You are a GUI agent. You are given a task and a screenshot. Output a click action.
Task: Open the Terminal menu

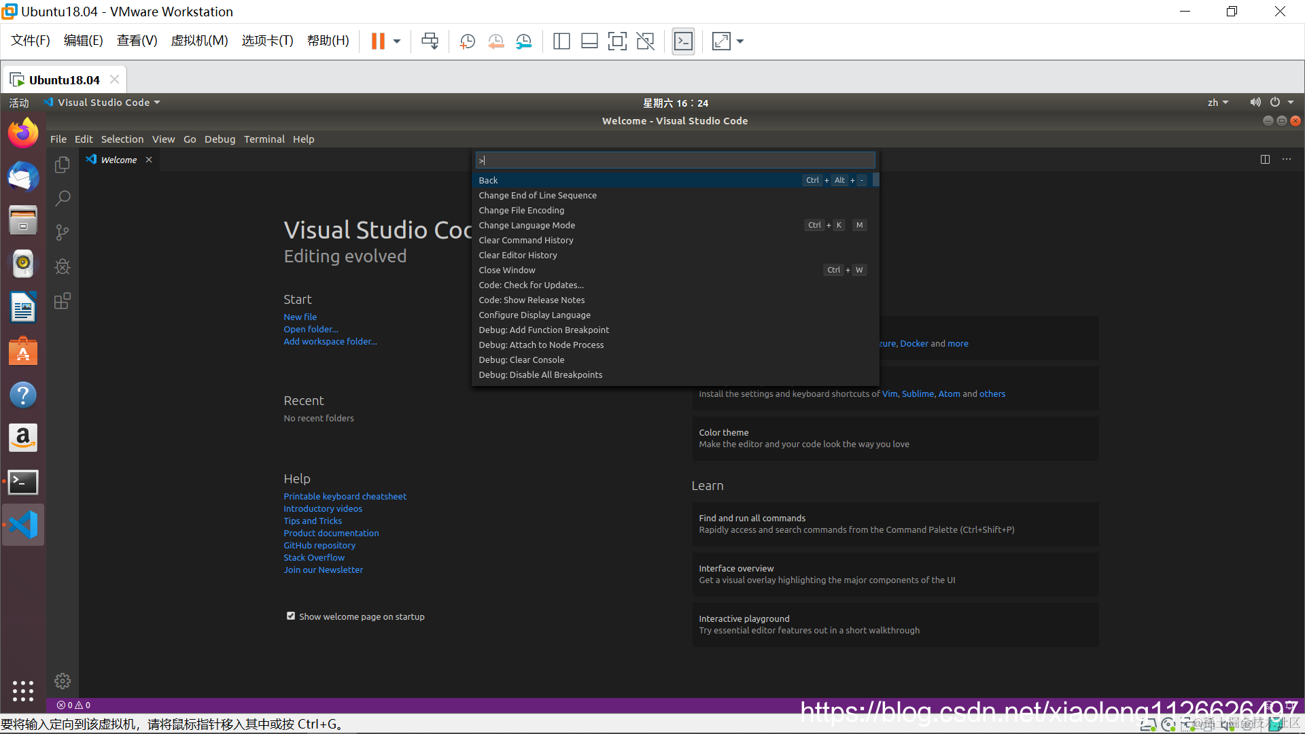(x=264, y=139)
